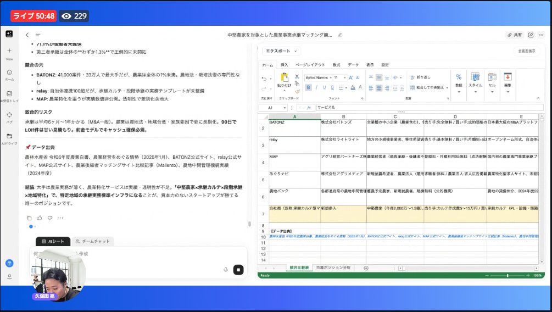The height and width of the screenshot is (312, 552).
Task: Click the stop generation button
Action: coord(238,270)
